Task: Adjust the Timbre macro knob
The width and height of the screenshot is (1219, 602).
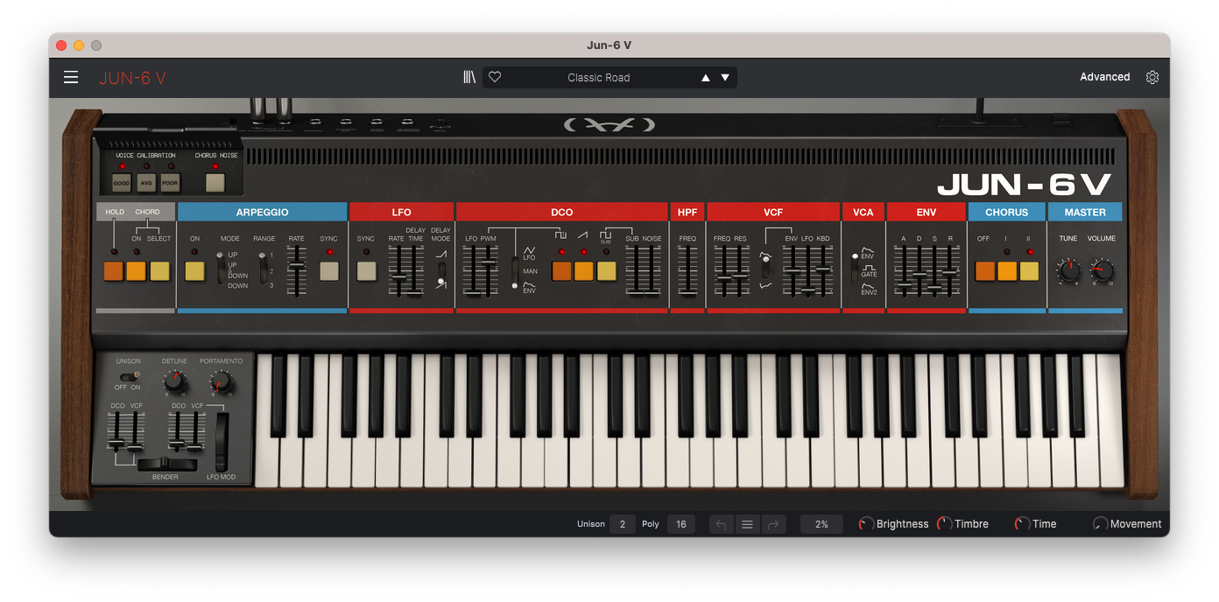Action: pyautogui.click(x=944, y=524)
